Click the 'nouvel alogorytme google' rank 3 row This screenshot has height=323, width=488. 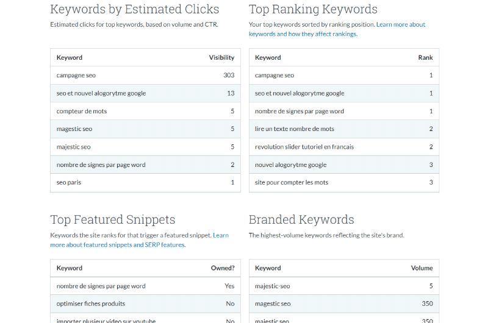click(x=344, y=165)
